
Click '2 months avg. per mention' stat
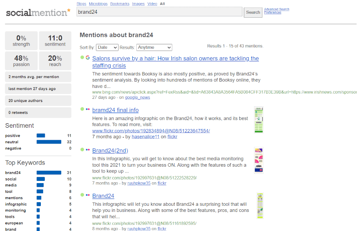coord(38,77)
